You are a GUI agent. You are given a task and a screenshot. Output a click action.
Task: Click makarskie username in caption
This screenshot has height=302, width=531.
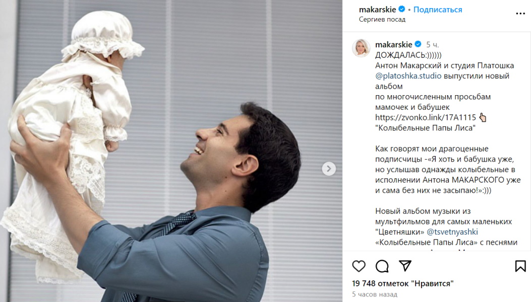[393, 44]
